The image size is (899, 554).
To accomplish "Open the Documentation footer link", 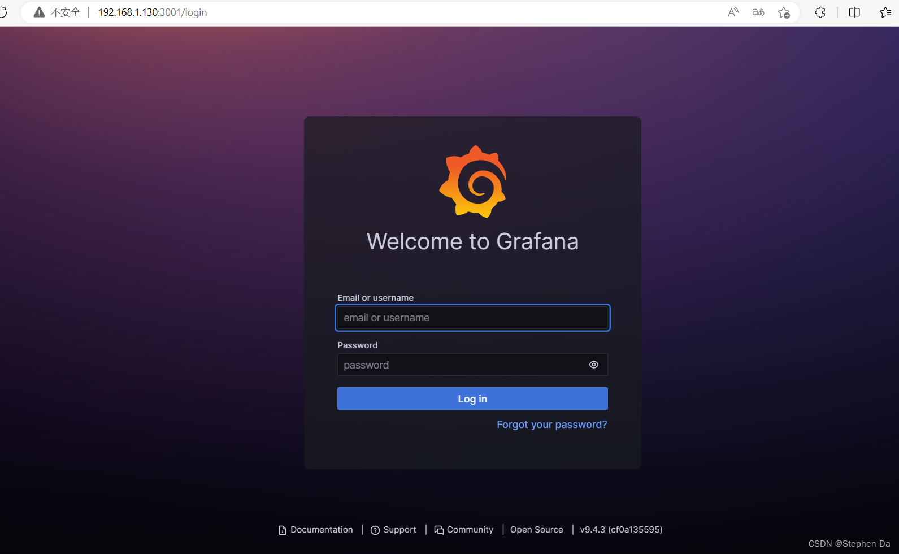I will (315, 530).
